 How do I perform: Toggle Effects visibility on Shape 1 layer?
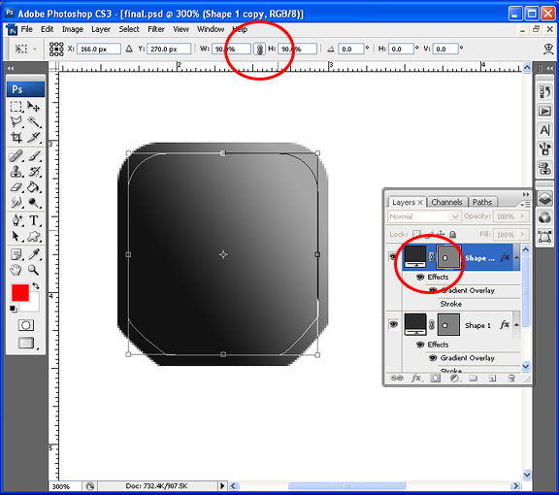pyautogui.click(x=420, y=345)
